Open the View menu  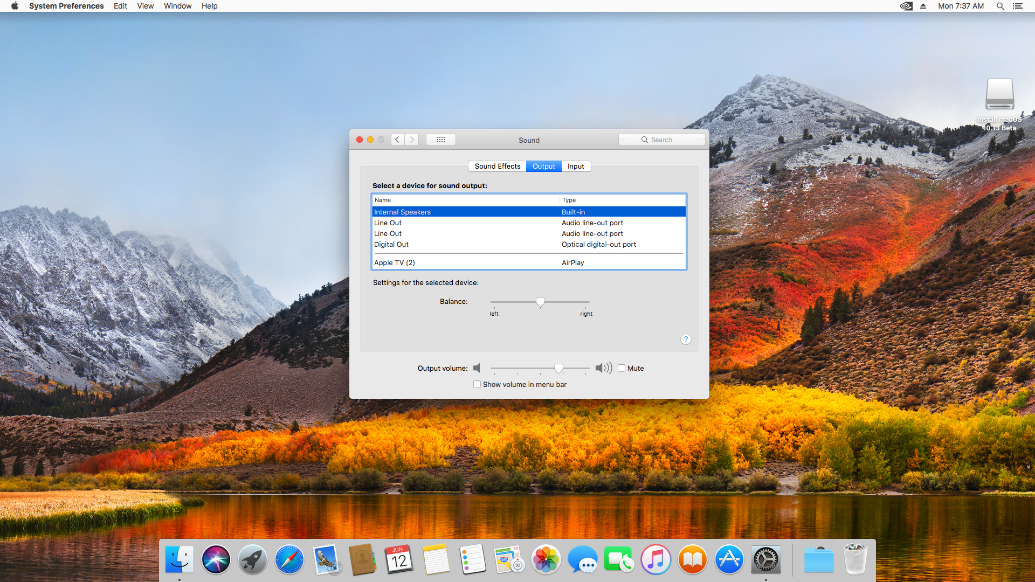click(x=145, y=6)
